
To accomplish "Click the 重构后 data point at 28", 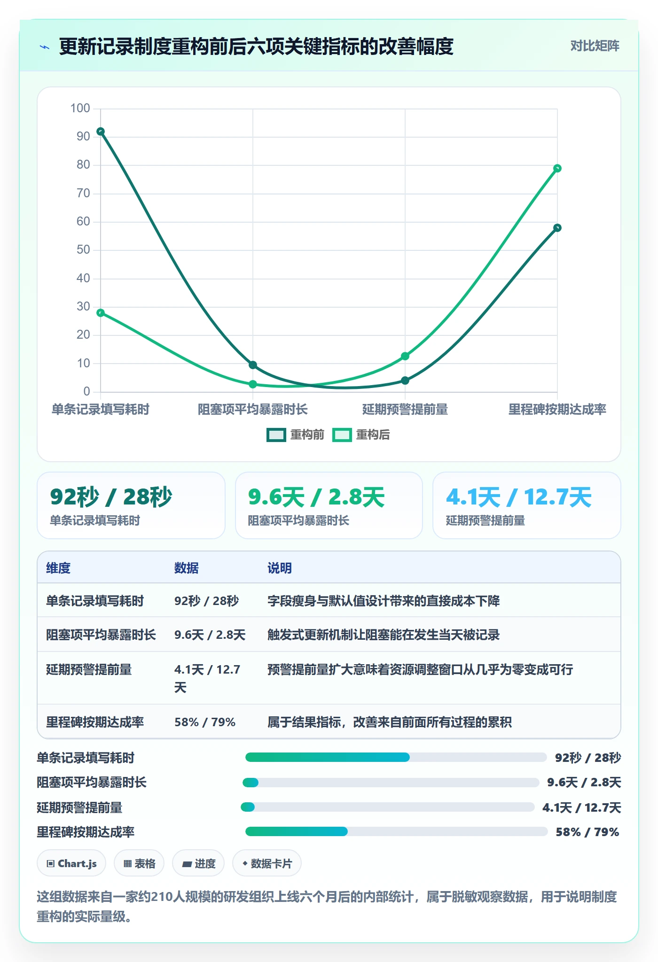I will (x=101, y=313).
